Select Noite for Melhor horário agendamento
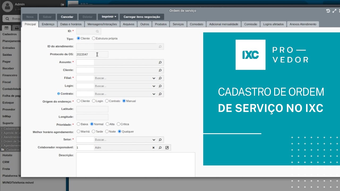The width and height of the screenshot is (340, 191). [x=107, y=131]
